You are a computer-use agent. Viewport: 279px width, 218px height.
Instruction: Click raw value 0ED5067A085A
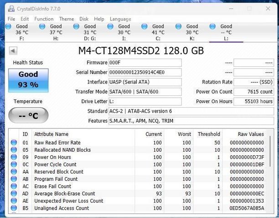247,208
